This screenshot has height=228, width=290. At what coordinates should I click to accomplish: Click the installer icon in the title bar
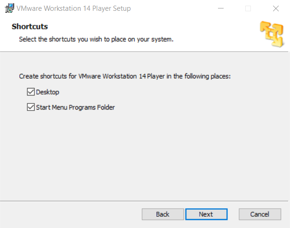click(x=9, y=8)
